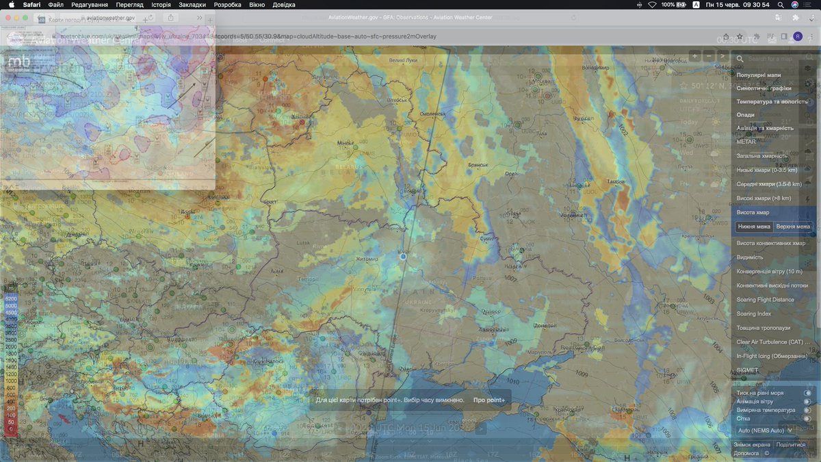Toggle the Анімація вітру overlay
Viewport: 821px width, 462px height.
[x=808, y=402]
